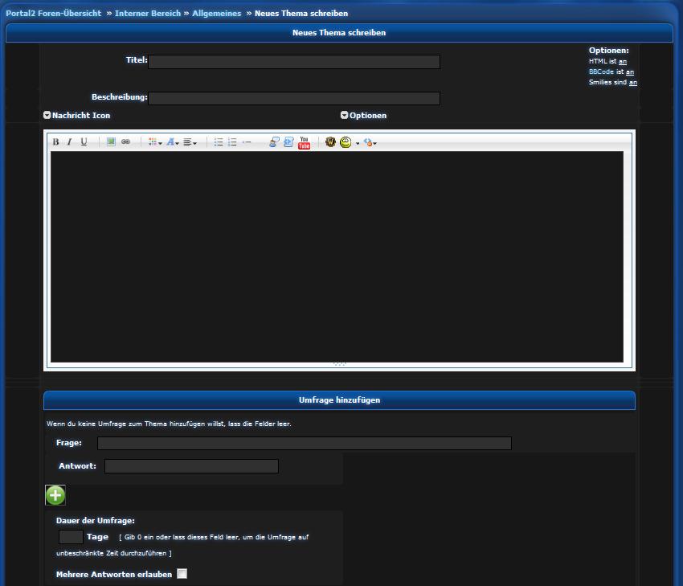Toggle bold formatting in the editor
This screenshot has height=586, width=683.
pyautogui.click(x=55, y=142)
